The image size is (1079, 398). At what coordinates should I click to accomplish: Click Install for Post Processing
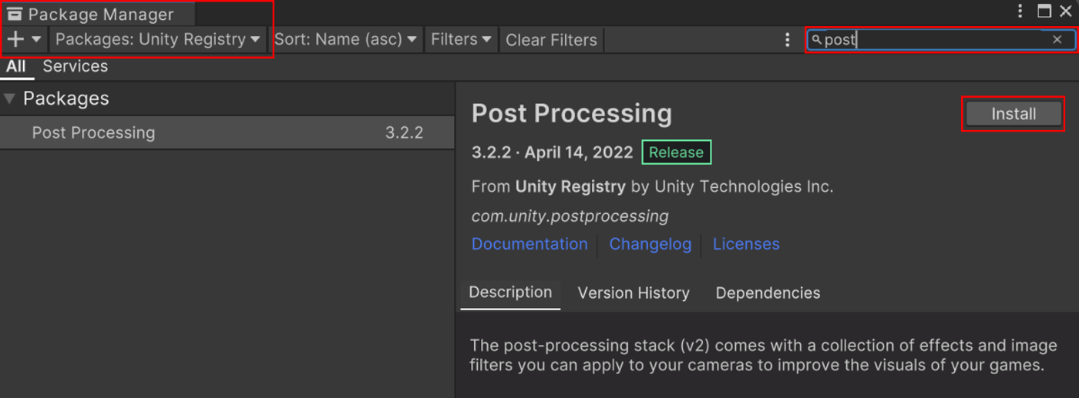click(1013, 114)
